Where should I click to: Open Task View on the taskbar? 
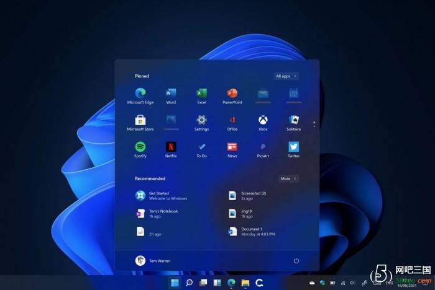pyautogui.click(x=203, y=283)
